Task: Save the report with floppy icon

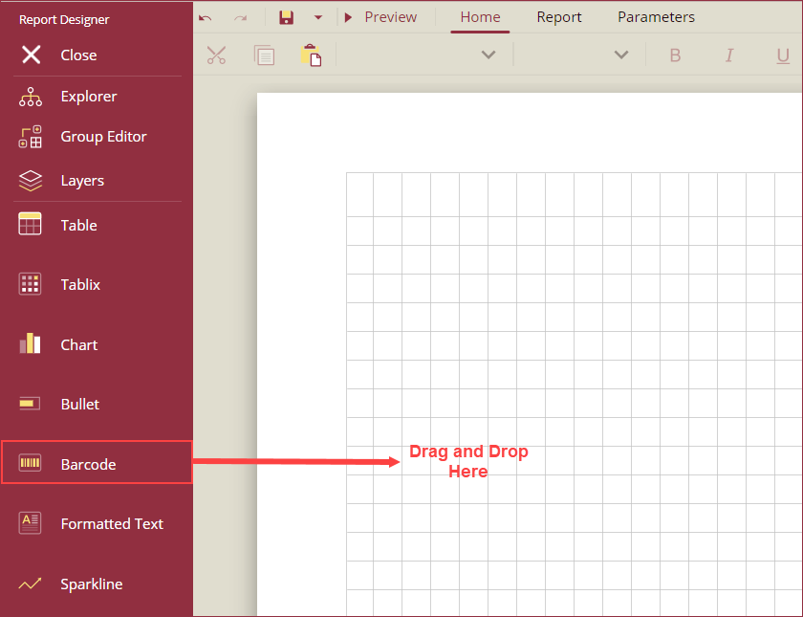Action: point(286,17)
